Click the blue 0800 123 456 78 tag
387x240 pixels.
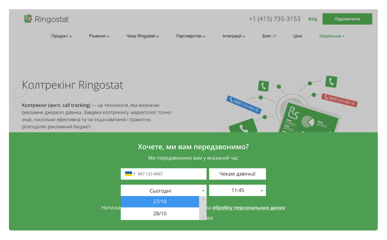[x=244, y=105]
